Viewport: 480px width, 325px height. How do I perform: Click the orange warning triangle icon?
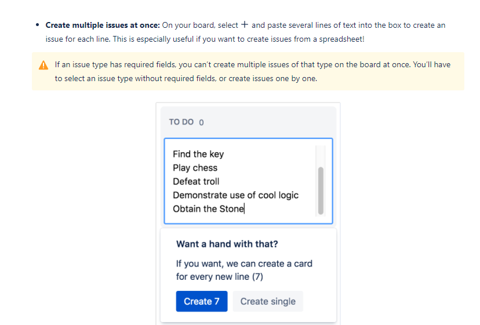point(43,65)
